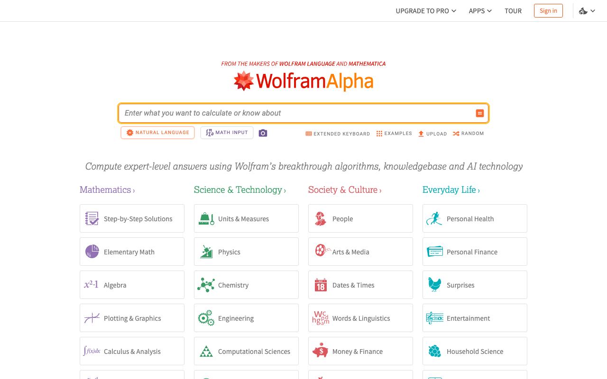Image resolution: width=607 pixels, height=379 pixels.
Task: Open the Words & Linguistics label
Action: (361, 318)
